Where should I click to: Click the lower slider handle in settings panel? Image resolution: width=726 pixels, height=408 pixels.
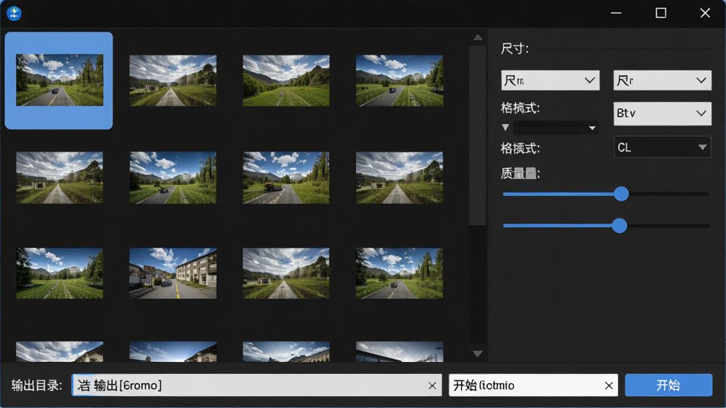tap(620, 226)
